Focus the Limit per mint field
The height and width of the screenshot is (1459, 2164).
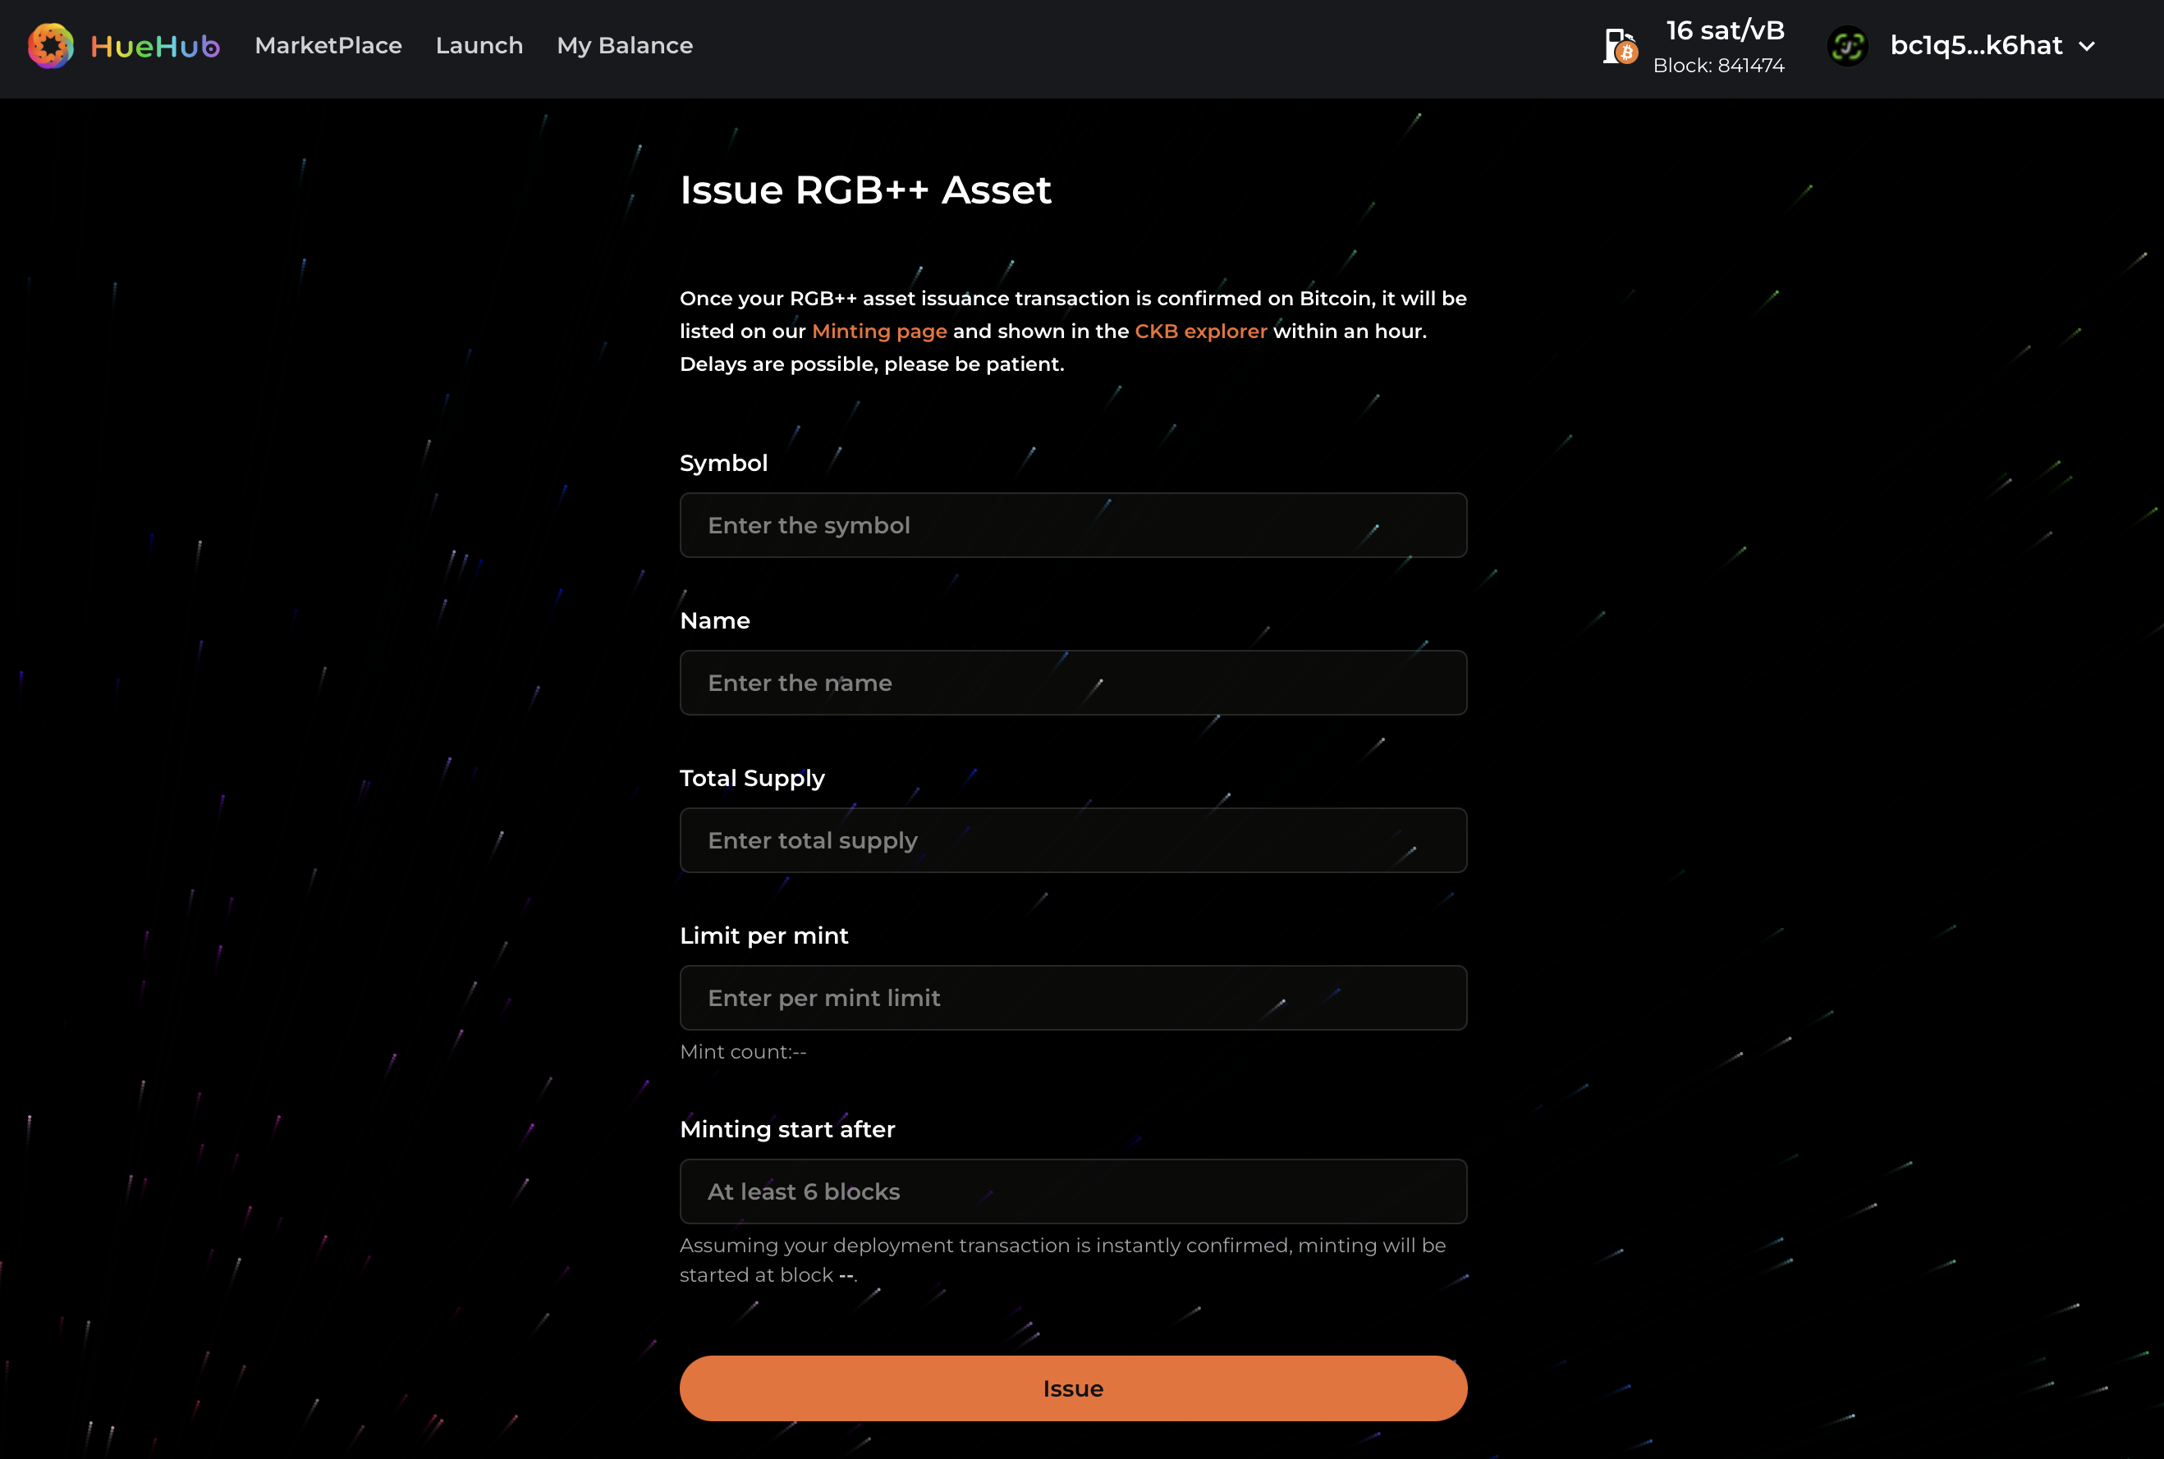pos(1073,998)
